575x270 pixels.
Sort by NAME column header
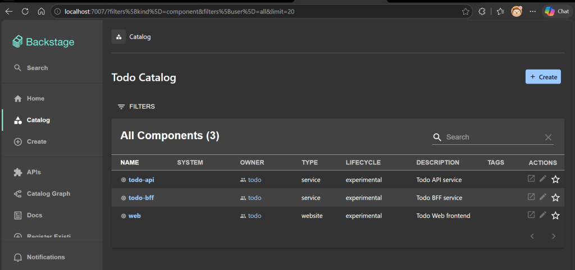coord(130,162)
